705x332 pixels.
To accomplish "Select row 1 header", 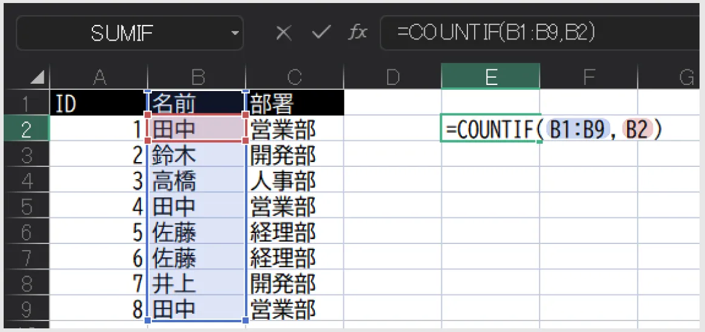I will [26, 103].
